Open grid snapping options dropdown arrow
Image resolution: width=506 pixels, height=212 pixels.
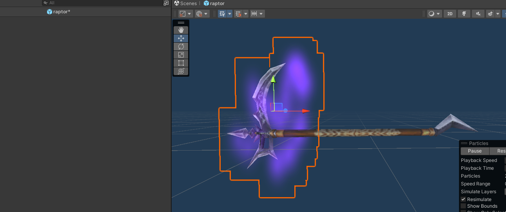[x=246, y=14]
